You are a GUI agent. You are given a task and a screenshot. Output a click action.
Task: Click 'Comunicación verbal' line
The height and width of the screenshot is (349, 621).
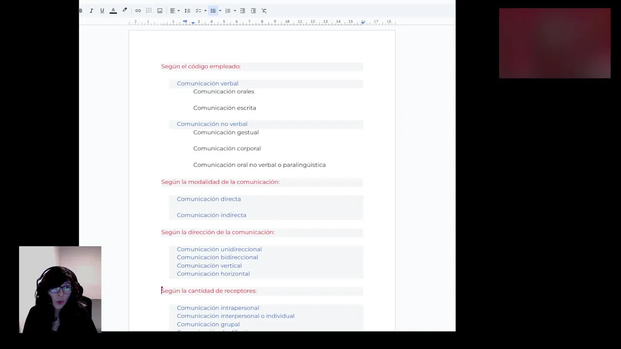[208, 83]
